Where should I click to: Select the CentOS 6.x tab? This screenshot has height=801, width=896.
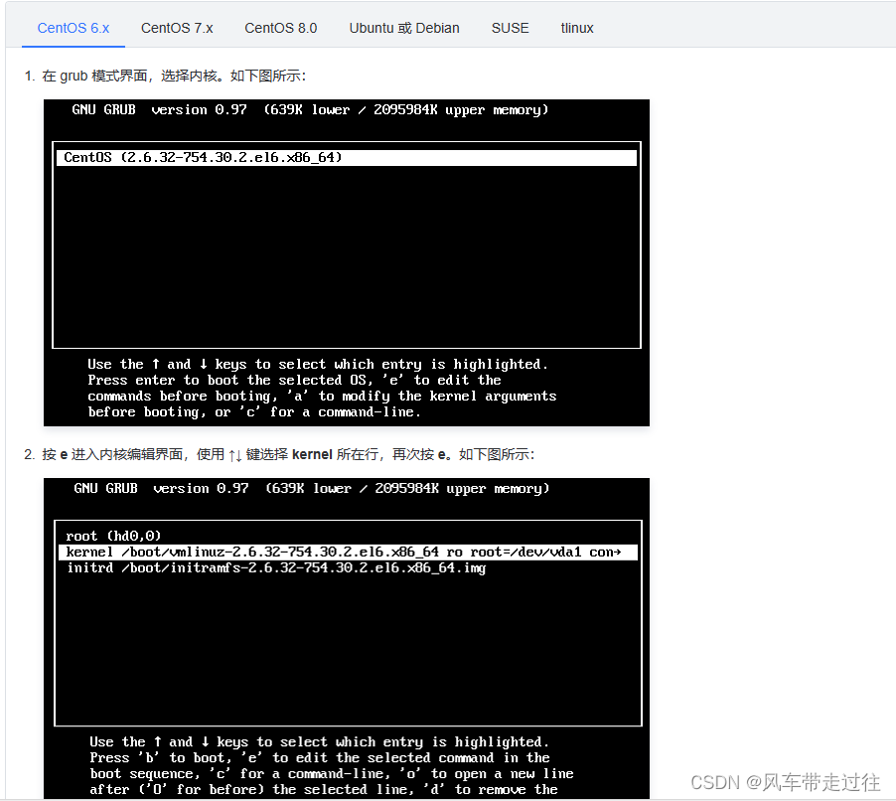tap(74, 28)
